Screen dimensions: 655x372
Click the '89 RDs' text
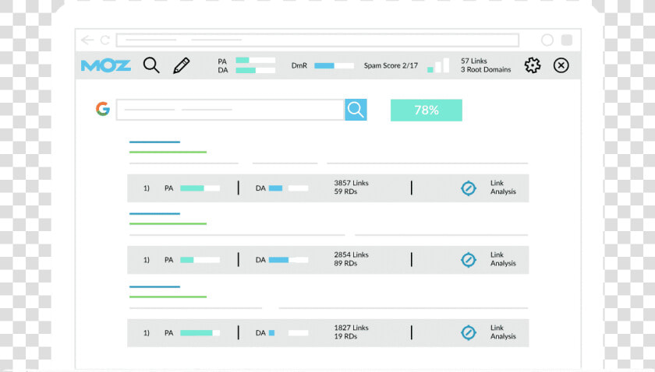pyautogui.click(x=345, y=263)
